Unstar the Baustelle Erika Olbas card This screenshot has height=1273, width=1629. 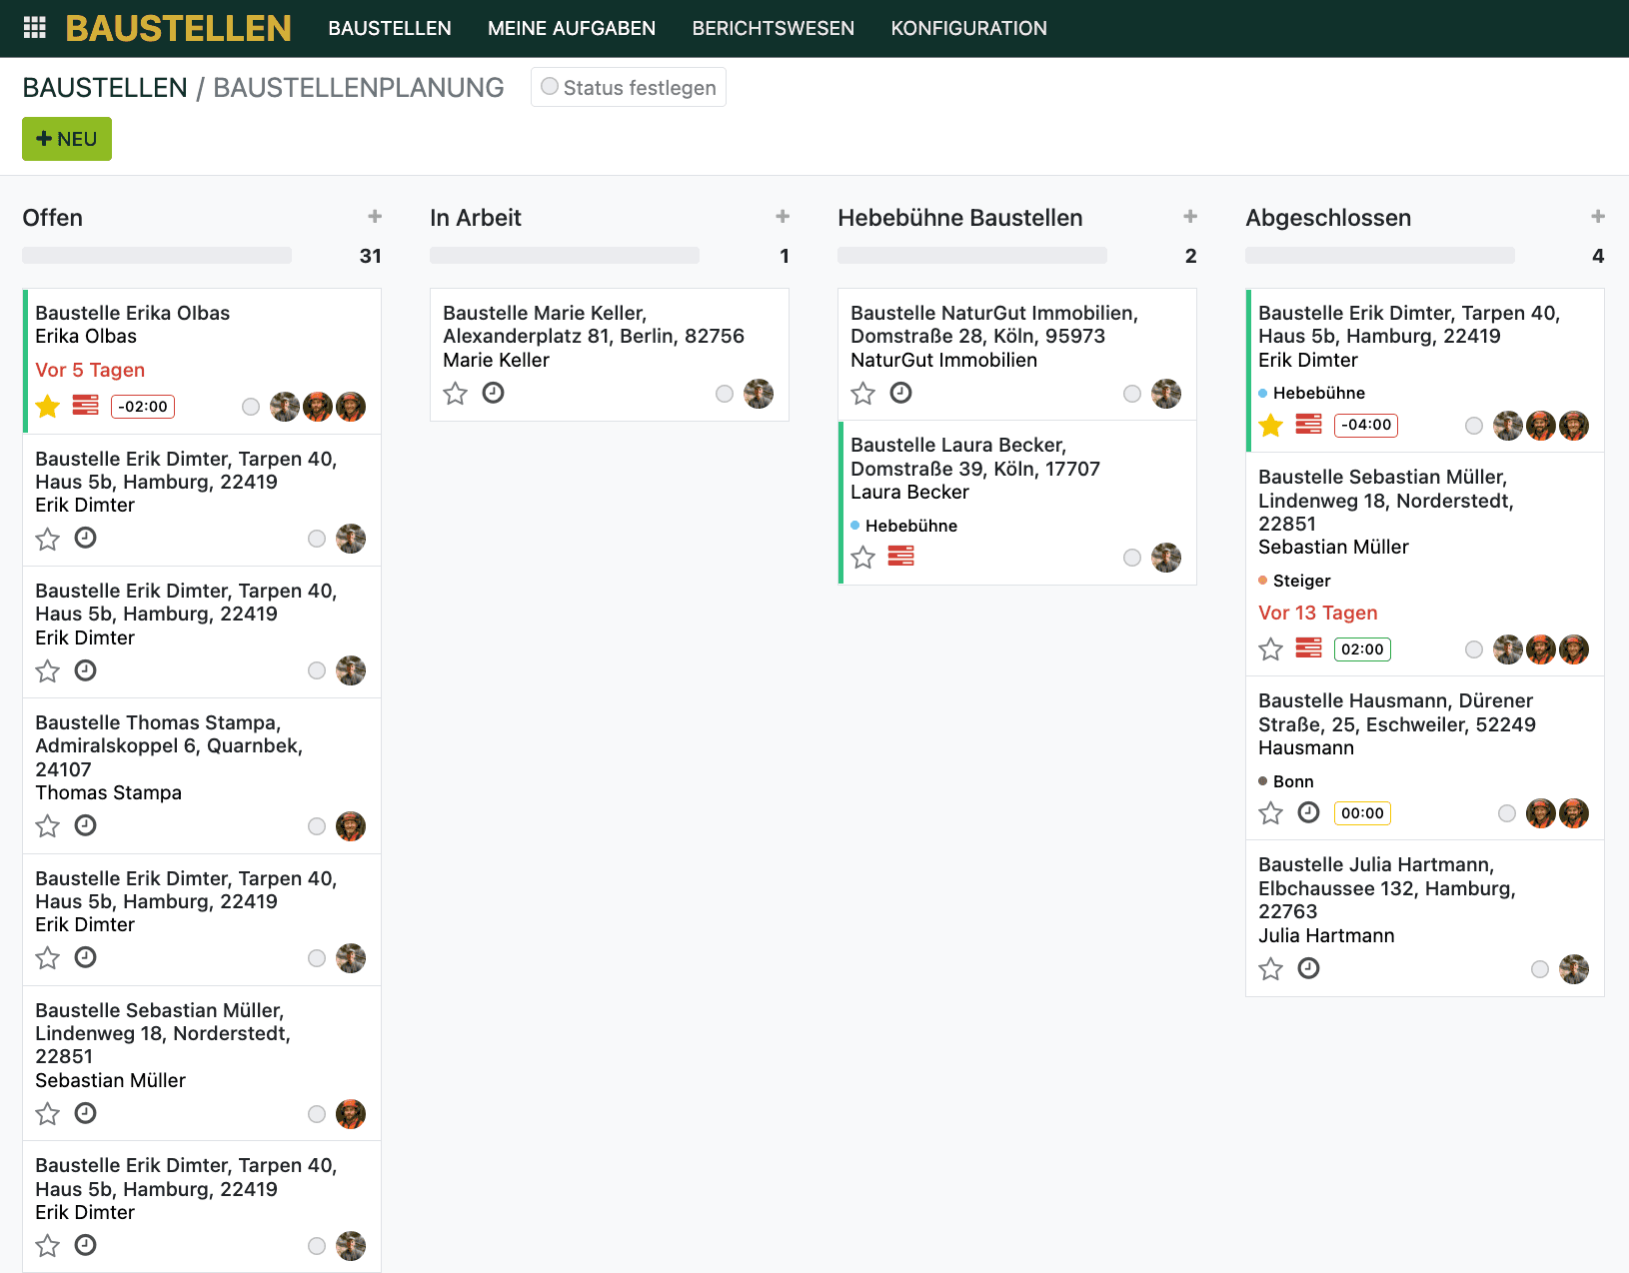coord(48,406)
